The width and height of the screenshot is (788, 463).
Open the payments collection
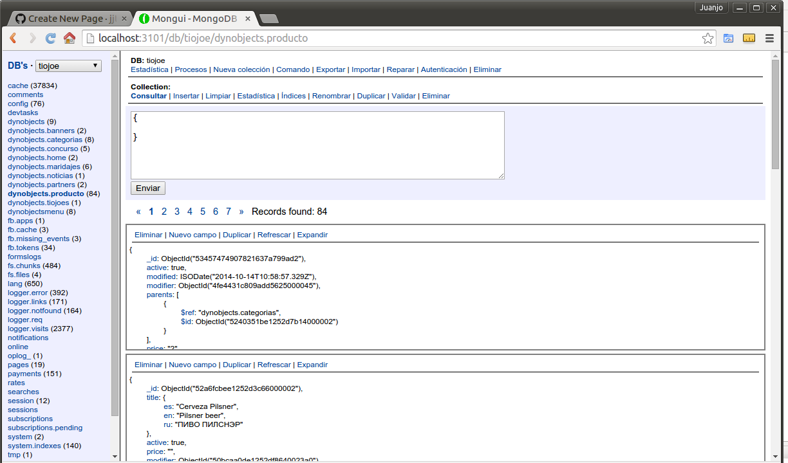point(24,374)
